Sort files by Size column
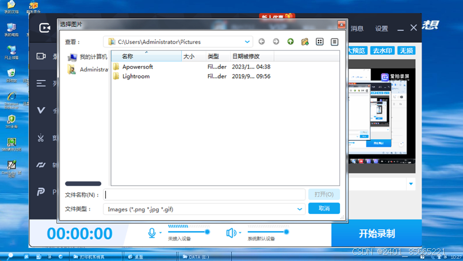This screenshot has height=261, width=463. [193, 56]
